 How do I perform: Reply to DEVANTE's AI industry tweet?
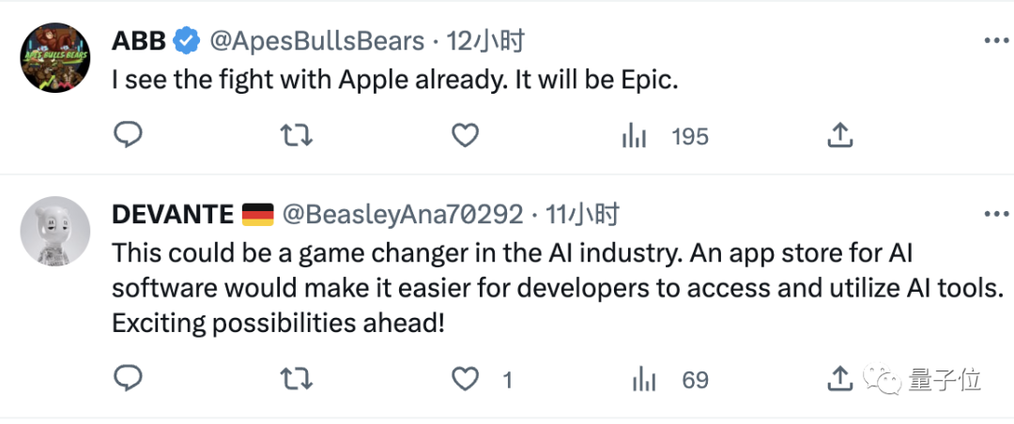tap(128, 379)
